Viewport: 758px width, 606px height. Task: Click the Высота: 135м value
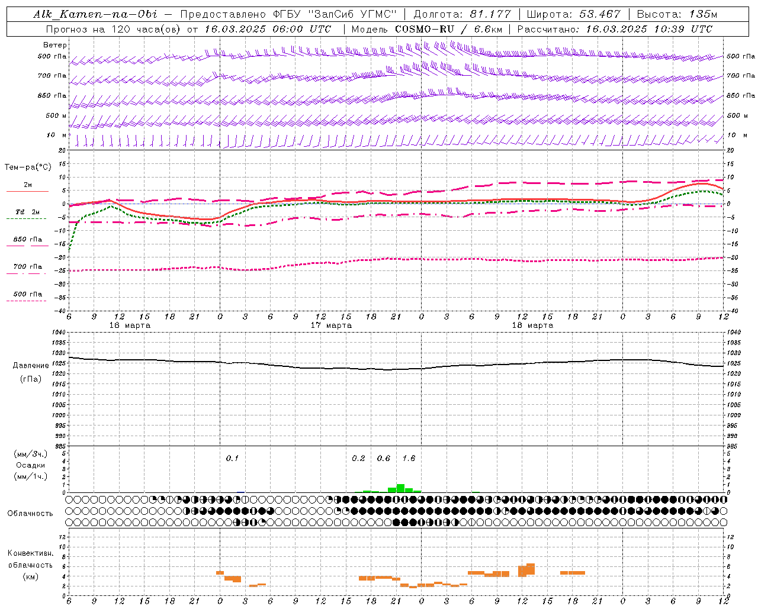[x=677, y=14]
